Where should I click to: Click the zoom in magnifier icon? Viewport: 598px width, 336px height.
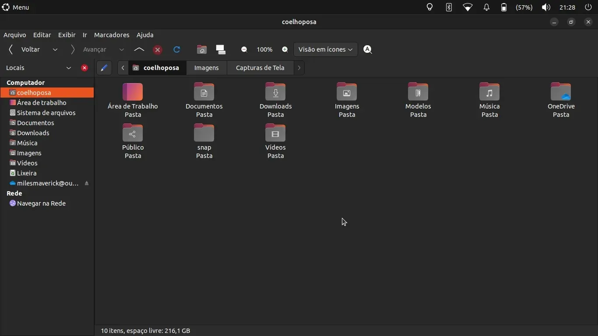point(285,49)
